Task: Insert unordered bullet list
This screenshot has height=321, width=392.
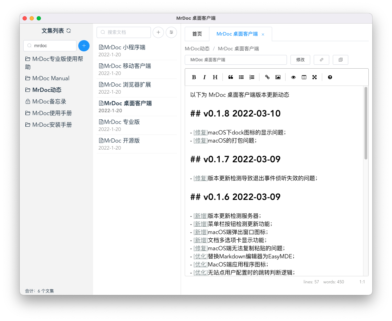Action: [x=241, y=77]
